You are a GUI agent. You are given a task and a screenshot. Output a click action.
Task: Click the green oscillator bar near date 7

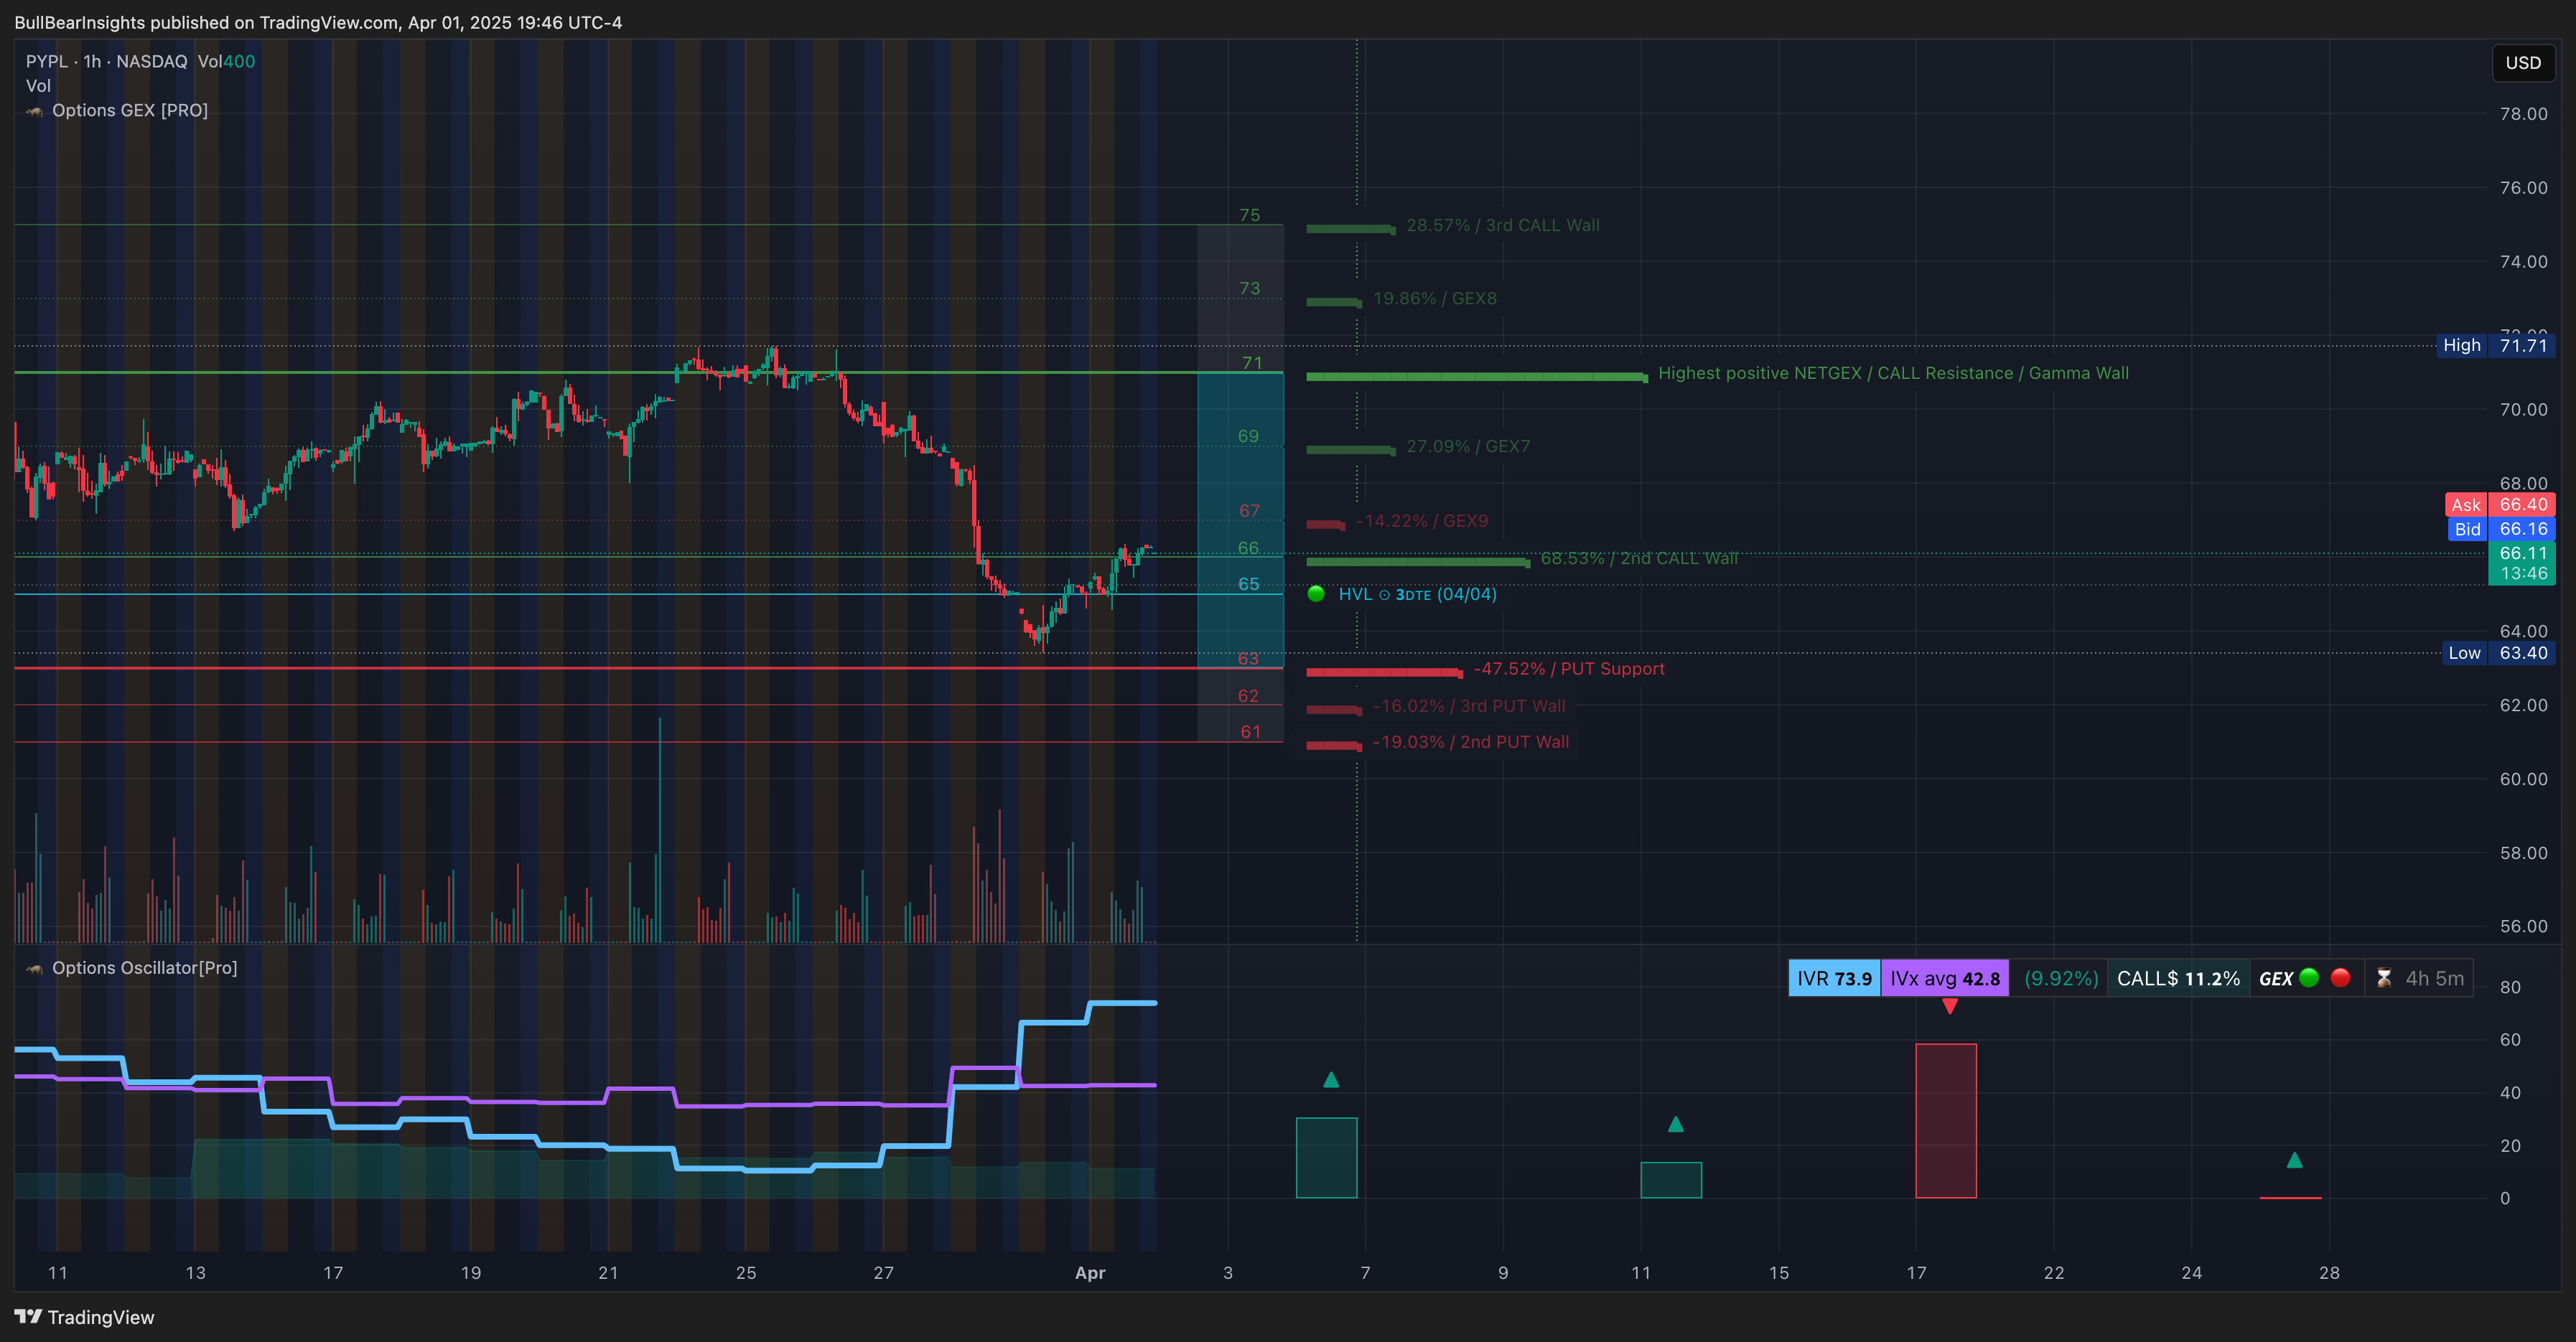click(x=1326, y=1157)
